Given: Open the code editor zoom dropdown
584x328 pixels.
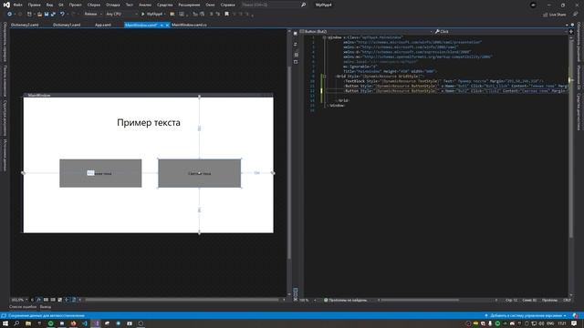Looking at the screenshot, I should point(308,300).
